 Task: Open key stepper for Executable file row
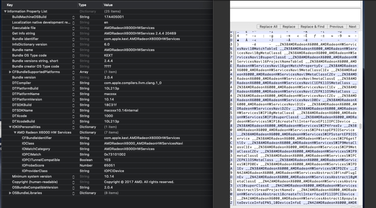pos(73,28)
